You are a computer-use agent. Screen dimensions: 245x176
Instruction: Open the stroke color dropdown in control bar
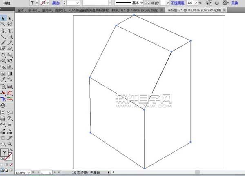pos(47,3)
